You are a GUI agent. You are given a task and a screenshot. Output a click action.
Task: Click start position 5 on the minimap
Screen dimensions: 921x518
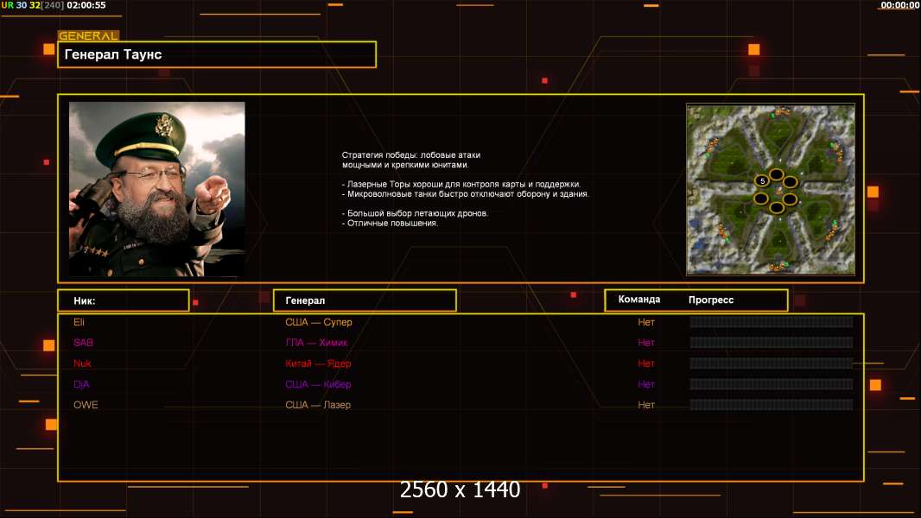pyautogui.click(x=762, y=180)
